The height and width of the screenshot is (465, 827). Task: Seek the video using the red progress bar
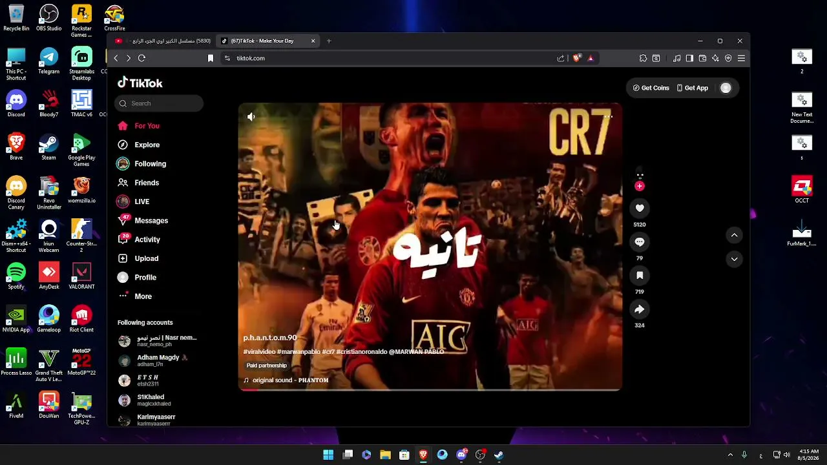(x=430, y=389)
